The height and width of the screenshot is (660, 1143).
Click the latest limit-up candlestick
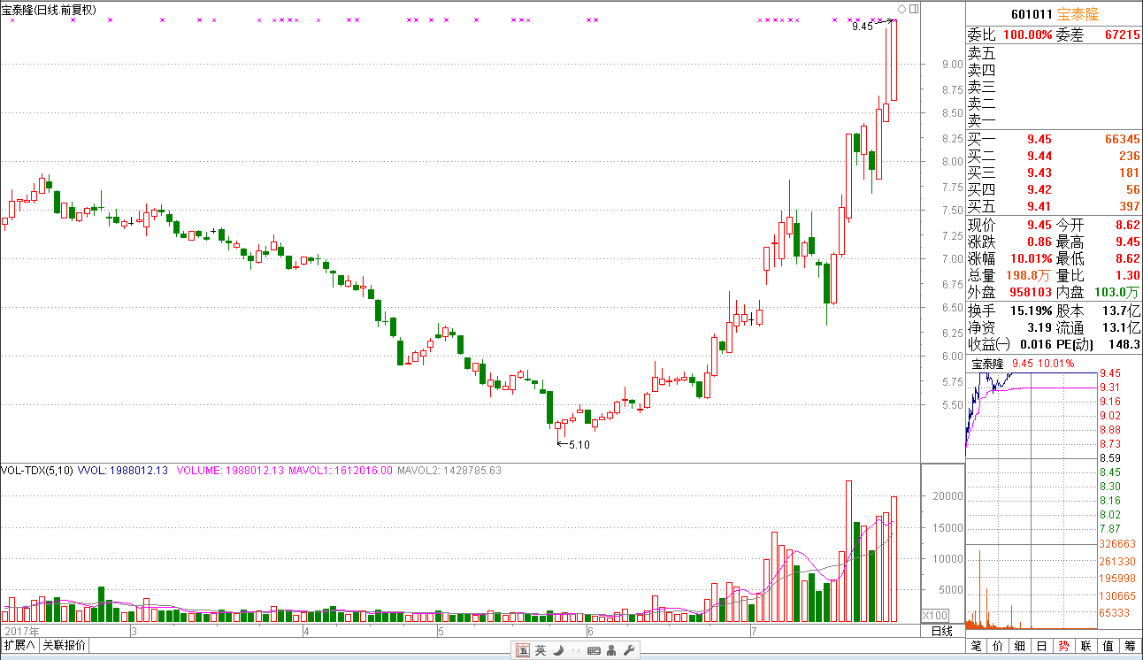point(894,59)
